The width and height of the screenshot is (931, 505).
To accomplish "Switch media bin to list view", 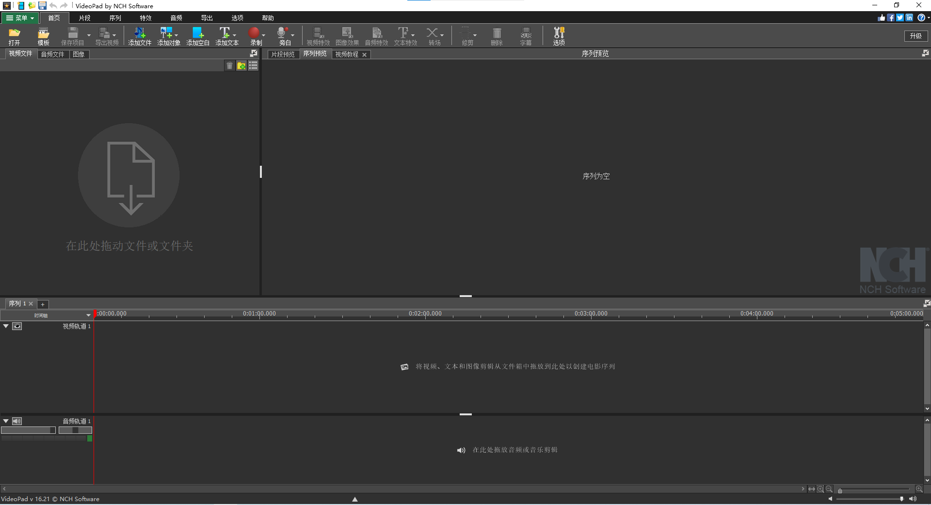I will 253,65.
